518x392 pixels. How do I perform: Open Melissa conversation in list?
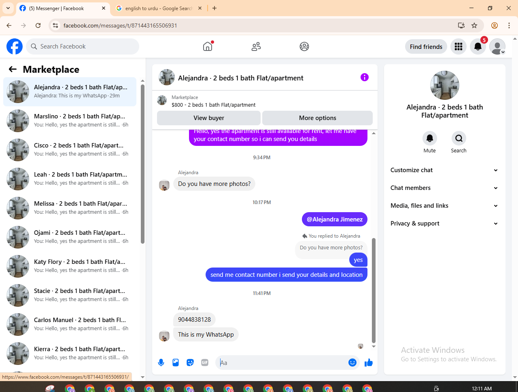70,208
